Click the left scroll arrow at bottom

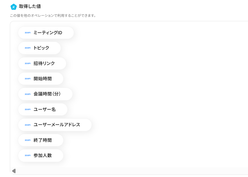pos(14,171)
